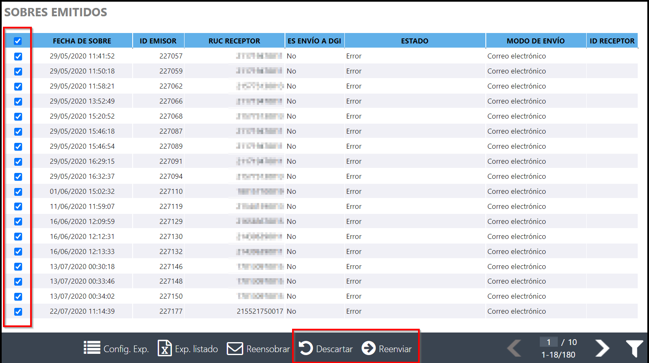The width and height of the screenshot is (649, 363).
Task: Click the Descartar undo arrow icon
Action: (306, 348)
